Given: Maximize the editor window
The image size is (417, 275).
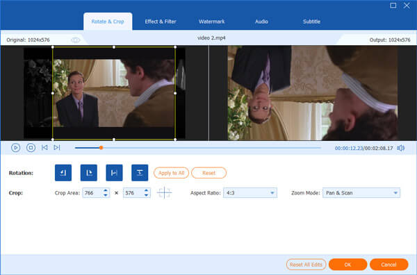Looking at the screenshot, I should point(393,6).
